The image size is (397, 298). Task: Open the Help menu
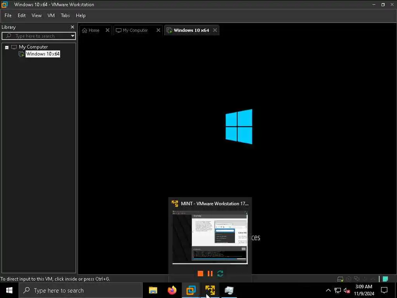81,16
